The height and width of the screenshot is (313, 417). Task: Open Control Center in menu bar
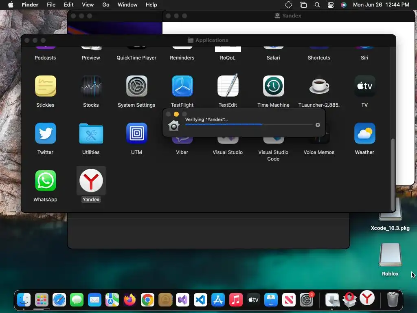click(331, 5)
